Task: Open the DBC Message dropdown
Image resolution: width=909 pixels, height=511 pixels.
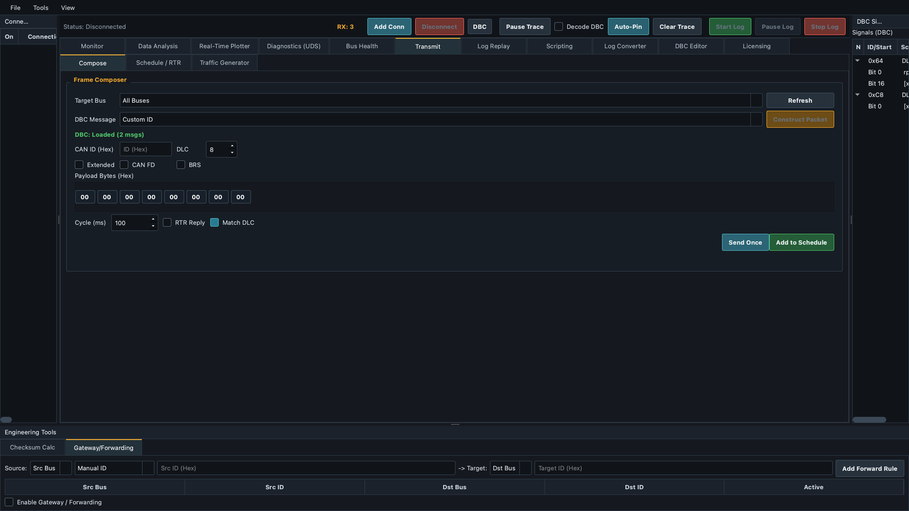Action: [x=441, y=119]
